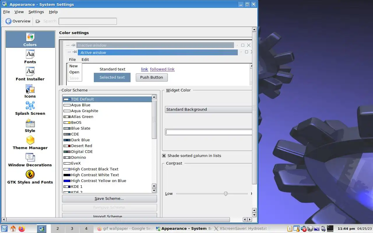This screenshot has height=233, width=373.
Task: Select the Blue Slate color scheme
Action: pyautogui.click(x=107, y=128)
